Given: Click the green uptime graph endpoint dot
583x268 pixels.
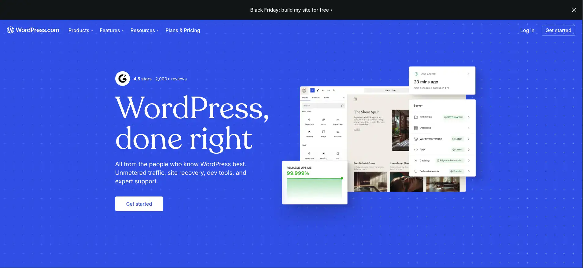Looking at the screenshot, I should (342, 178).
